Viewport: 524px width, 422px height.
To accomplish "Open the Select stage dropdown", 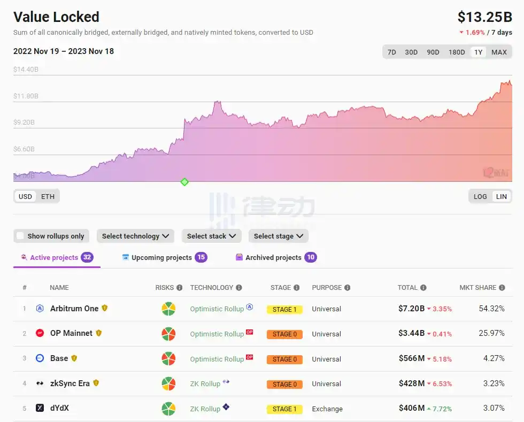I will point(278,236).
